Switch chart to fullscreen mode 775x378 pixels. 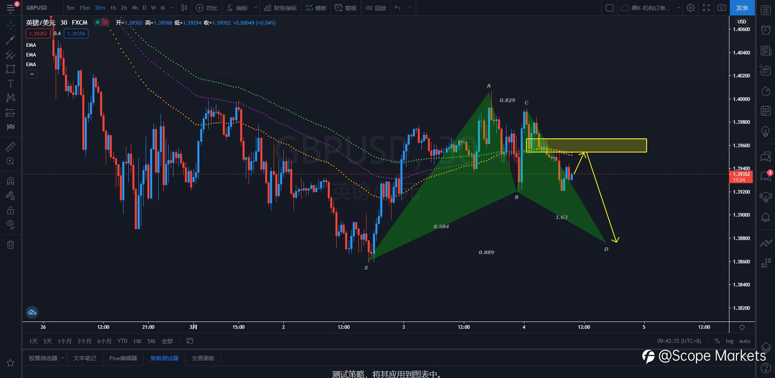click(x=706, y=8)
